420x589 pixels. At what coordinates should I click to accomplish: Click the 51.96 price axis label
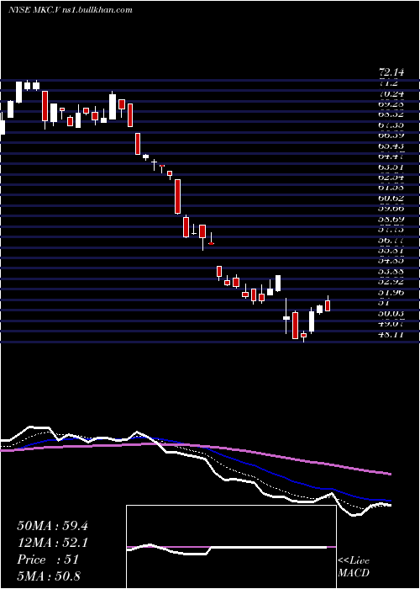[392, 292]
